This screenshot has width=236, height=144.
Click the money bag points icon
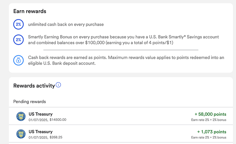[18, 60]
